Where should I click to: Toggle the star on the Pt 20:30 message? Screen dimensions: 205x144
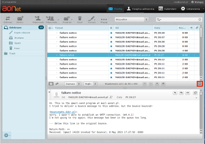111,42
